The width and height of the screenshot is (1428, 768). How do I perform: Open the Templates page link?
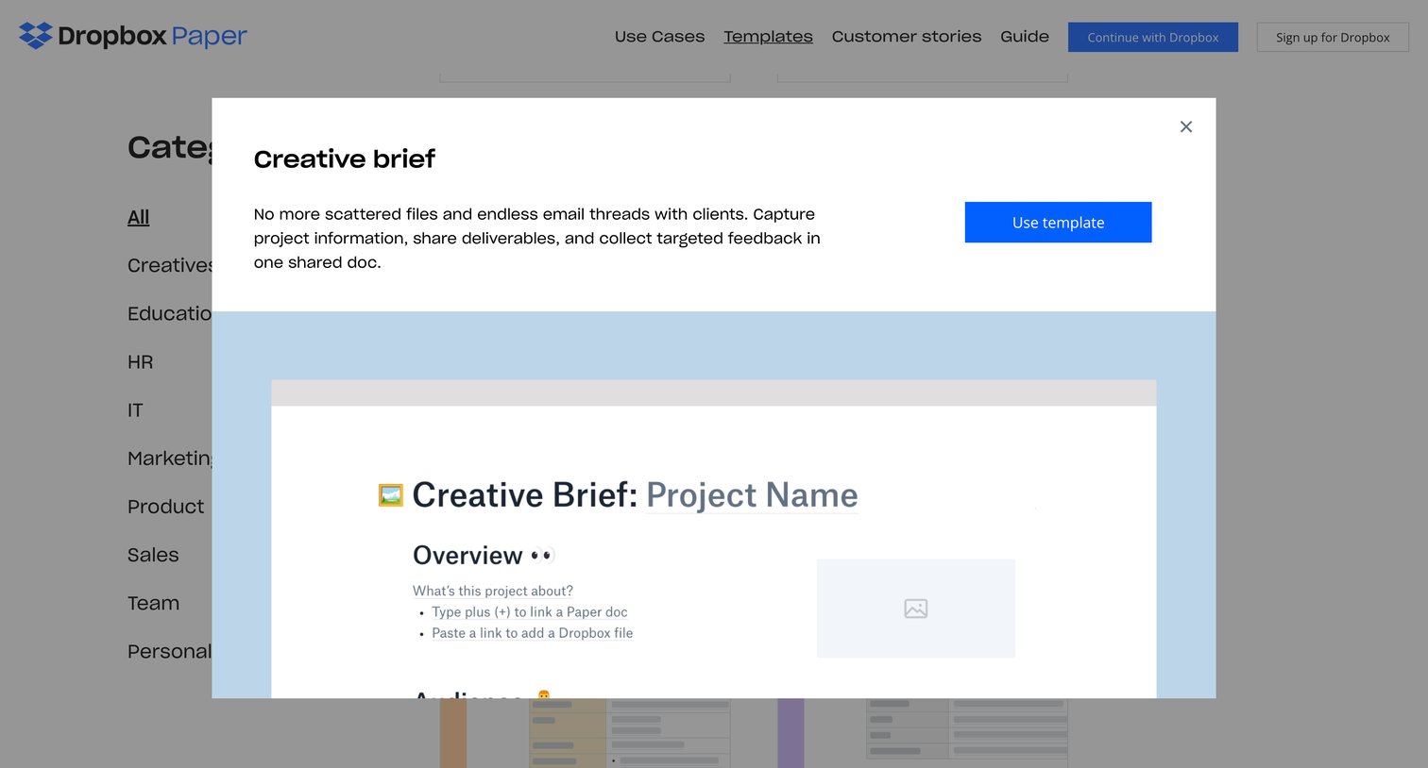click(x=768, y=37)
